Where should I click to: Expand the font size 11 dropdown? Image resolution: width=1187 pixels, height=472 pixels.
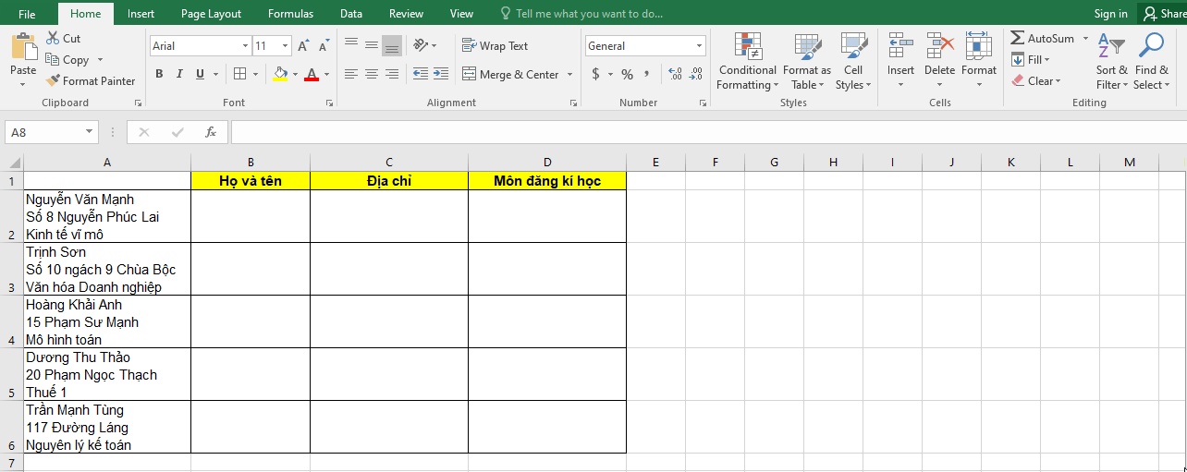point(286,46)
